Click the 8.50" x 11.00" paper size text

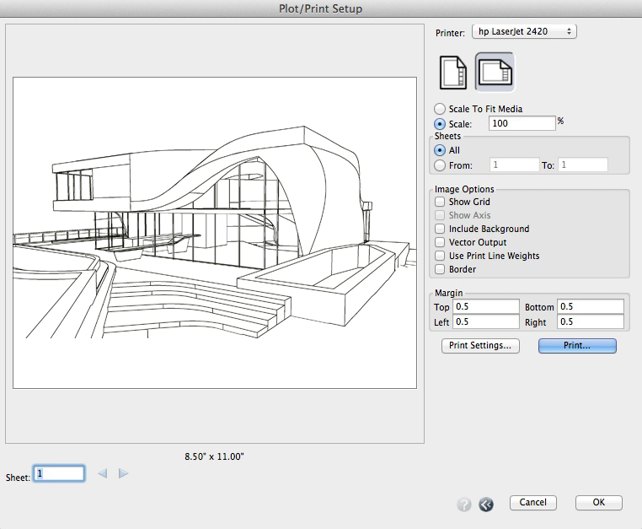click(214, 456)
